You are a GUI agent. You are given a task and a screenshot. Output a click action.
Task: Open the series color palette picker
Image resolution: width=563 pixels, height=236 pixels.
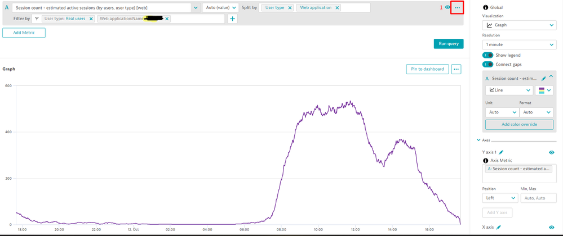pyautogui.click(x=545, y=90)
